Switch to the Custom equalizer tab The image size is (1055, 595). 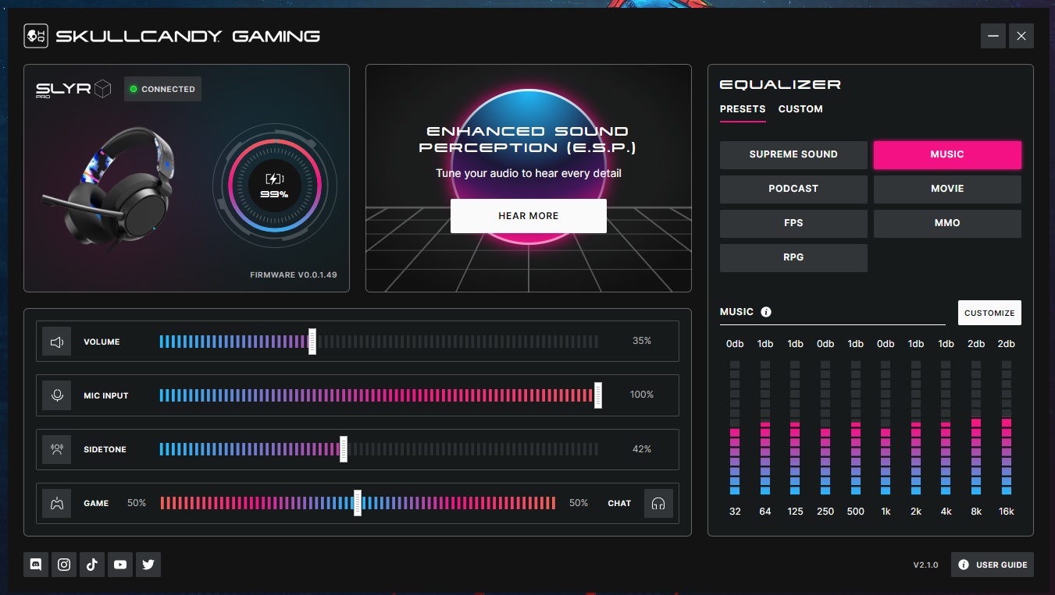click(800, 109)
